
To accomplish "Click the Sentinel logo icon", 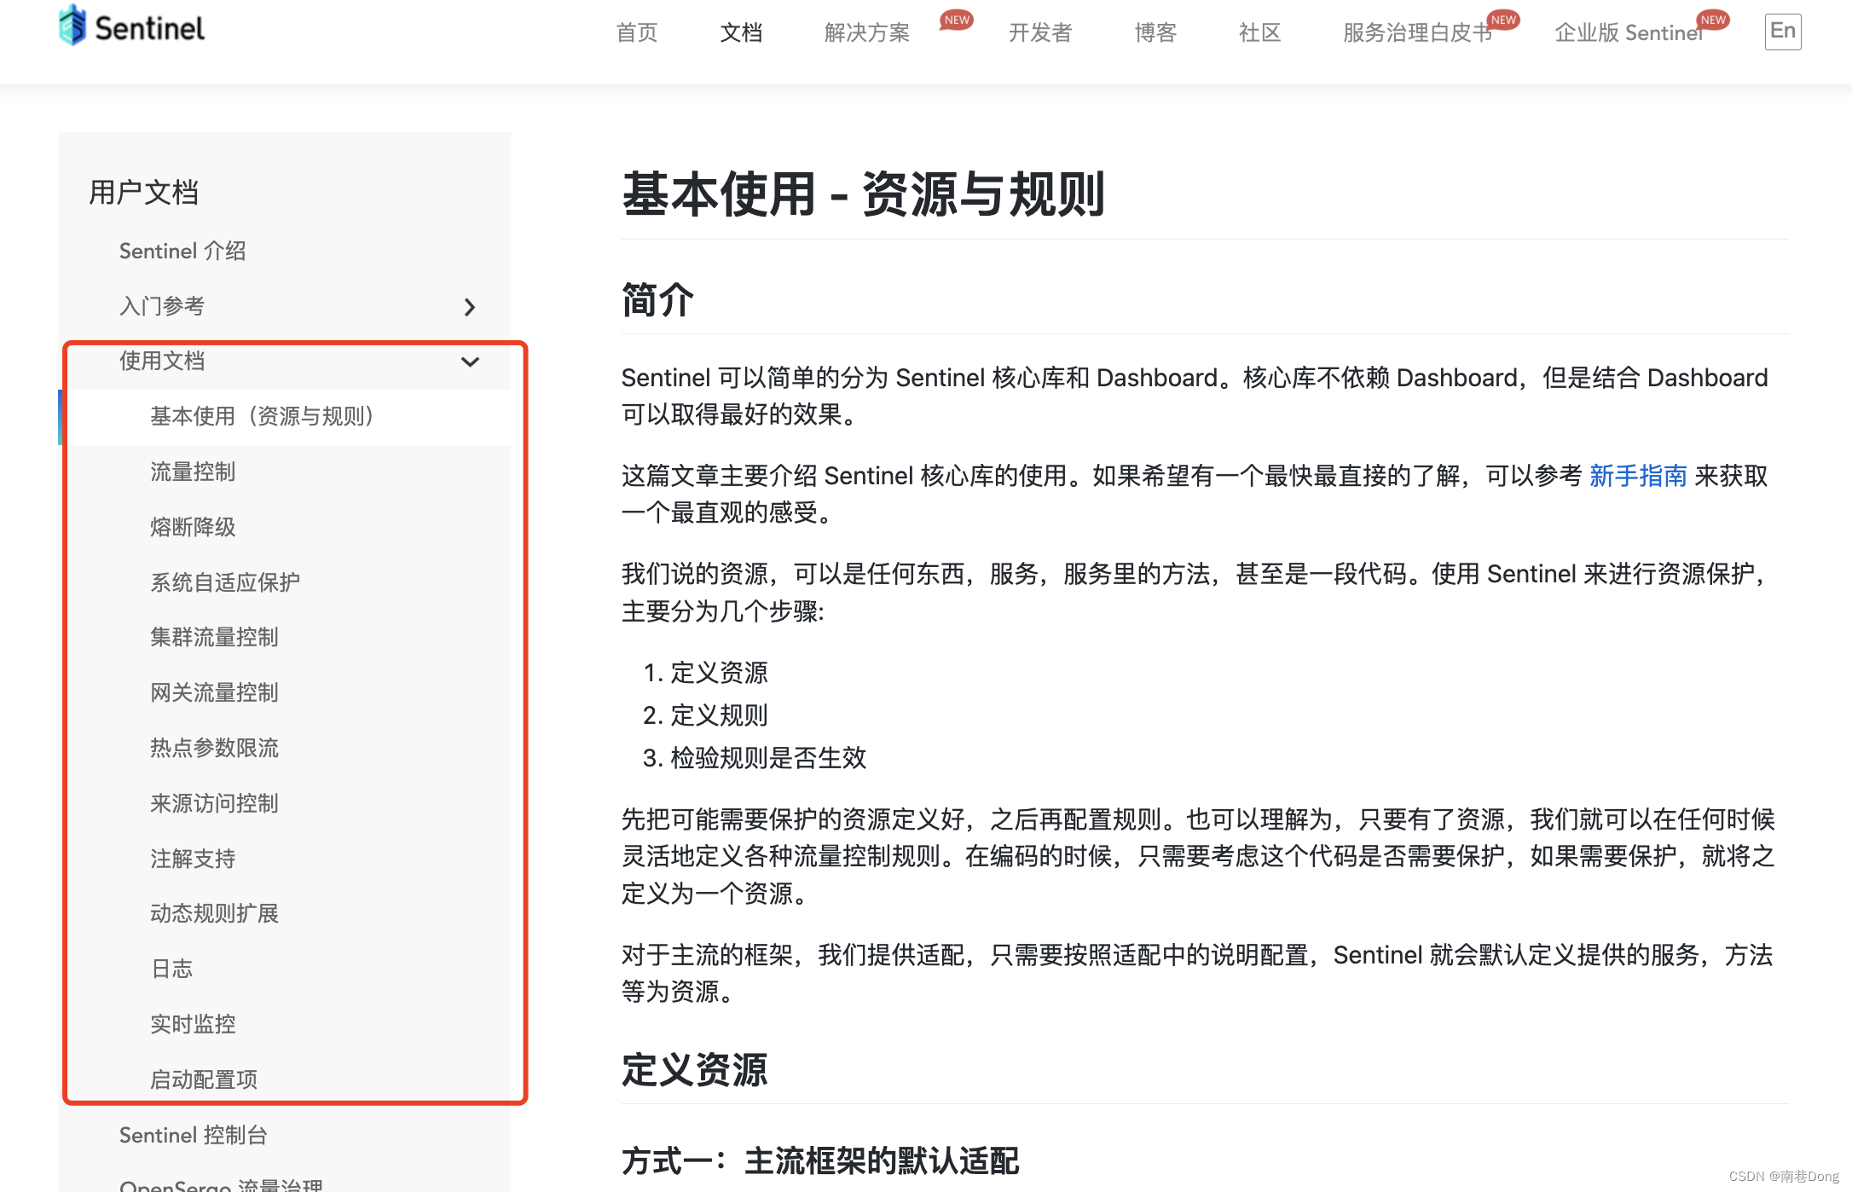I will click(72, 26).
